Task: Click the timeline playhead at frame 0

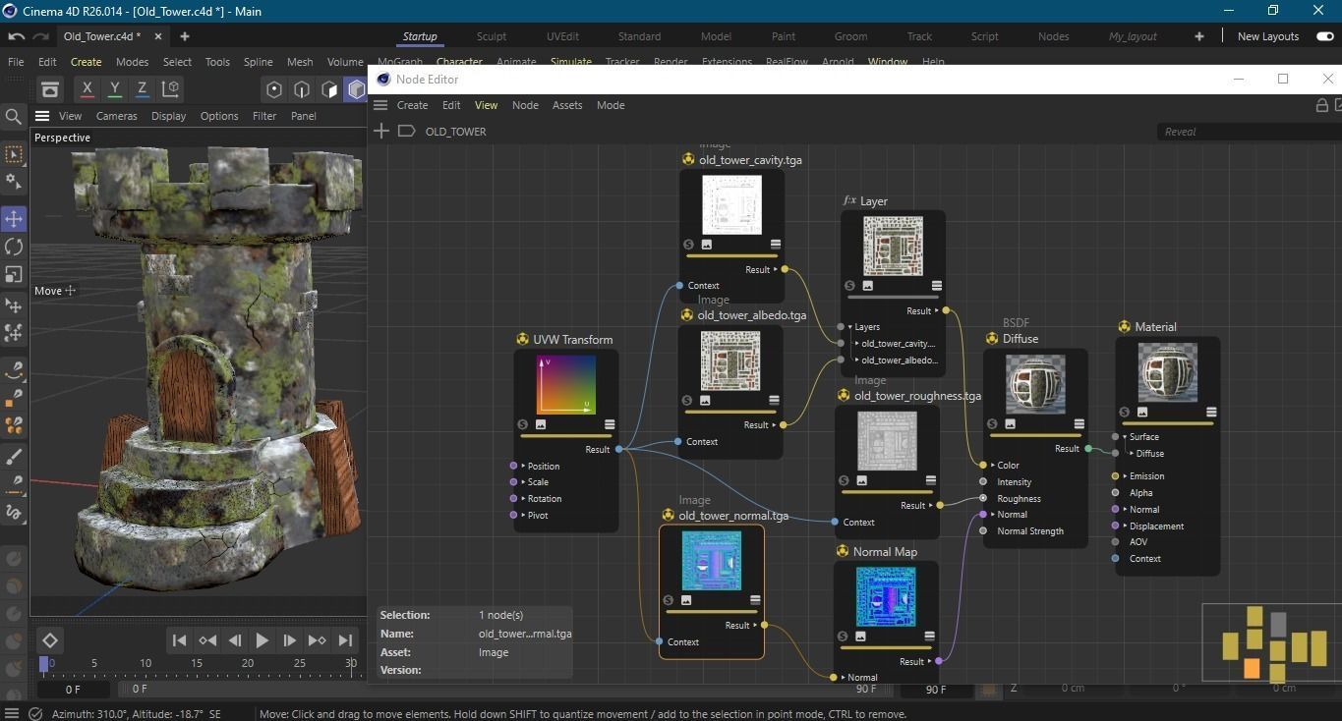Action: tap(44, 665)
